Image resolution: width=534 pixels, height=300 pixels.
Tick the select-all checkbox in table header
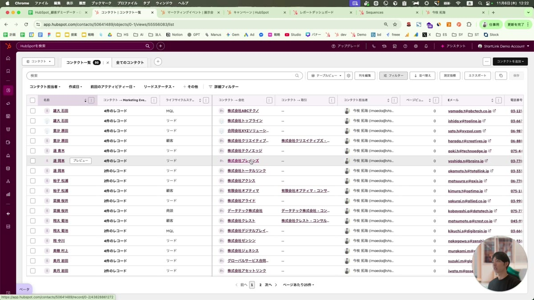pos(32,100)
